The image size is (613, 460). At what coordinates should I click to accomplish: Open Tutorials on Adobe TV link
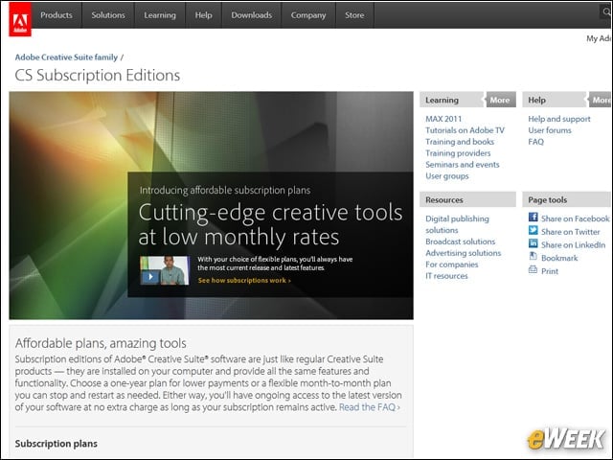click(465, 130)
